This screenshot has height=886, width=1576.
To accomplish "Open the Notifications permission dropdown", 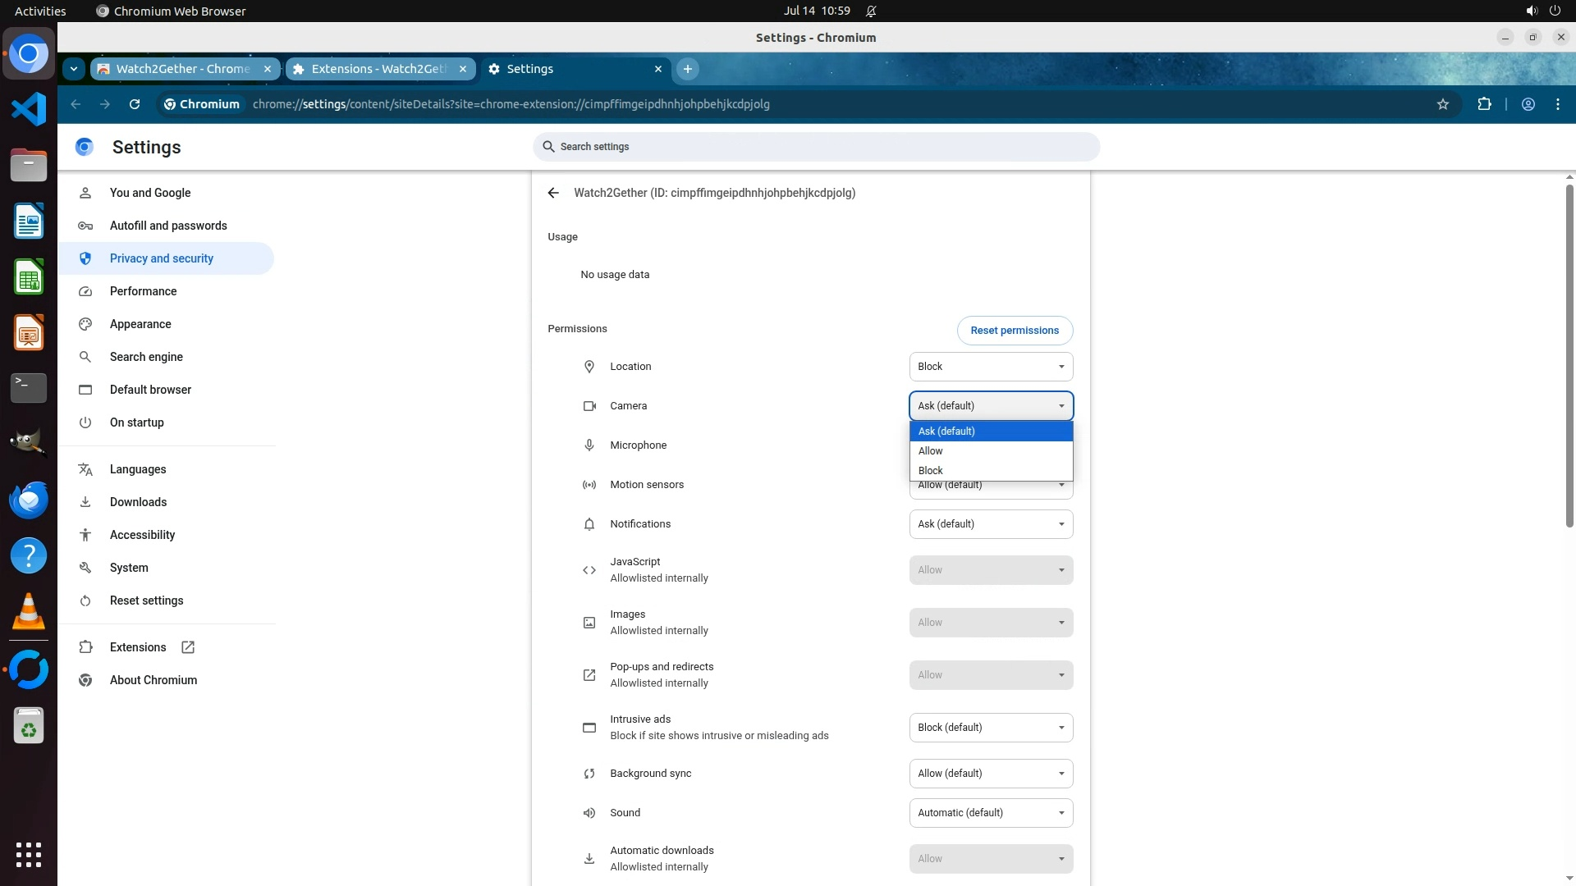I will (x=991, y=524).
